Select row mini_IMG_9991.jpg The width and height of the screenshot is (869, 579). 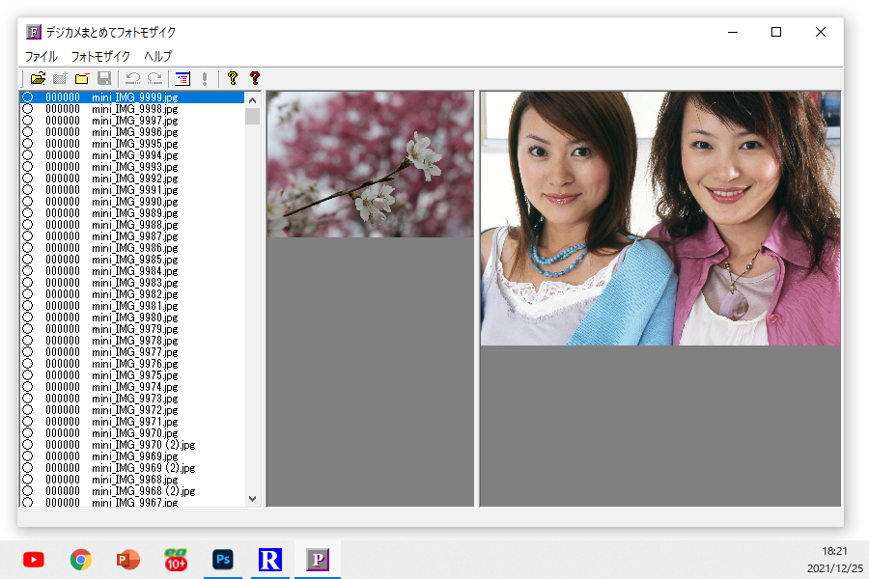click(x=132, y=190)
